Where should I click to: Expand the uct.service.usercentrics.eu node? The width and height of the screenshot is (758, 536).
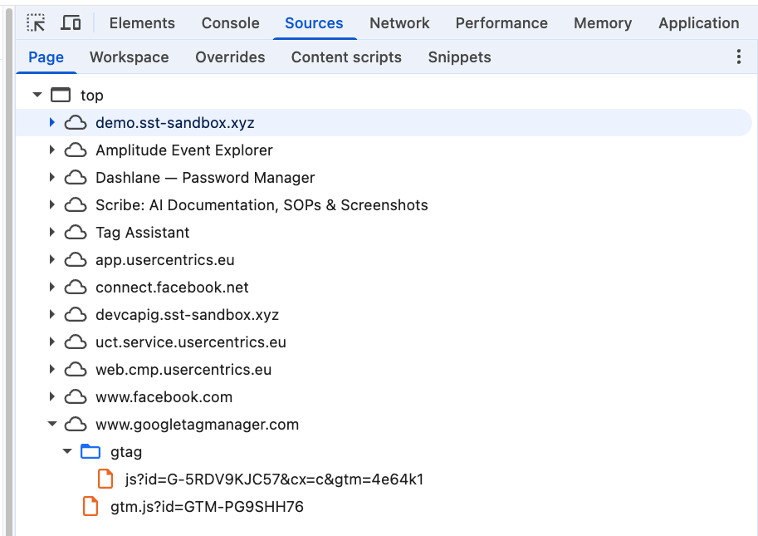point(51,342)
